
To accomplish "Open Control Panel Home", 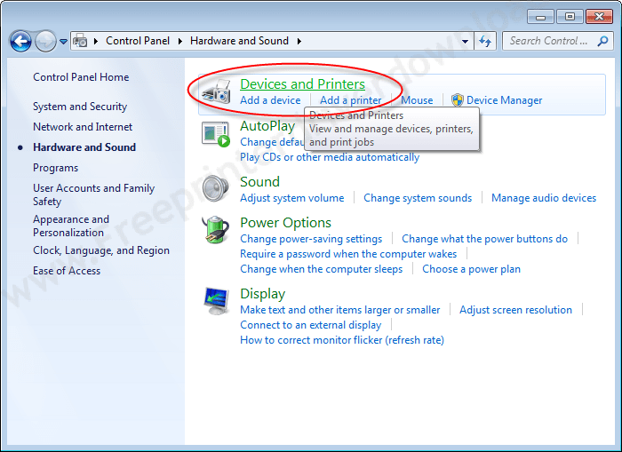I will coord(81,77).
